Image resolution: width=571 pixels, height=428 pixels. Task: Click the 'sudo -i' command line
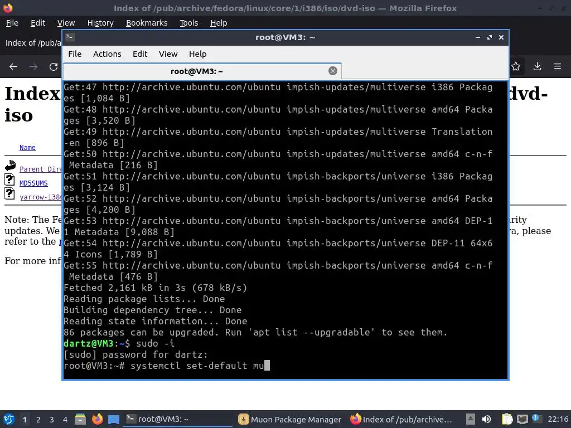[119, 343]
